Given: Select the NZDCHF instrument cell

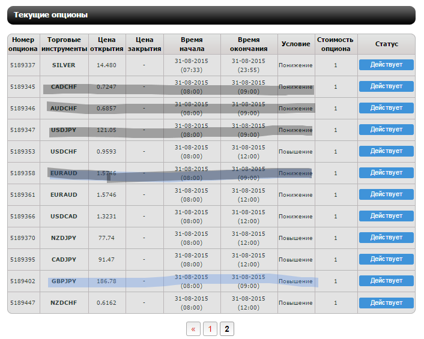Looking at the screenshot, I should tap(64, 303).
